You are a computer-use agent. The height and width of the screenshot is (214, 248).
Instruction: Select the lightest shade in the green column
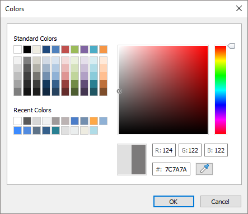point(74,61)
